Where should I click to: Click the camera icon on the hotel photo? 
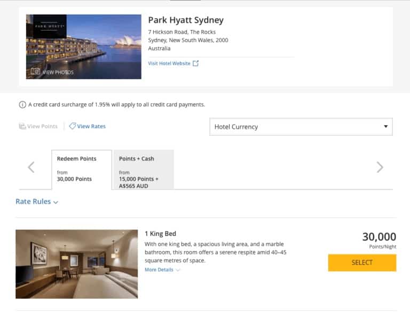click(x=35, y=72)
